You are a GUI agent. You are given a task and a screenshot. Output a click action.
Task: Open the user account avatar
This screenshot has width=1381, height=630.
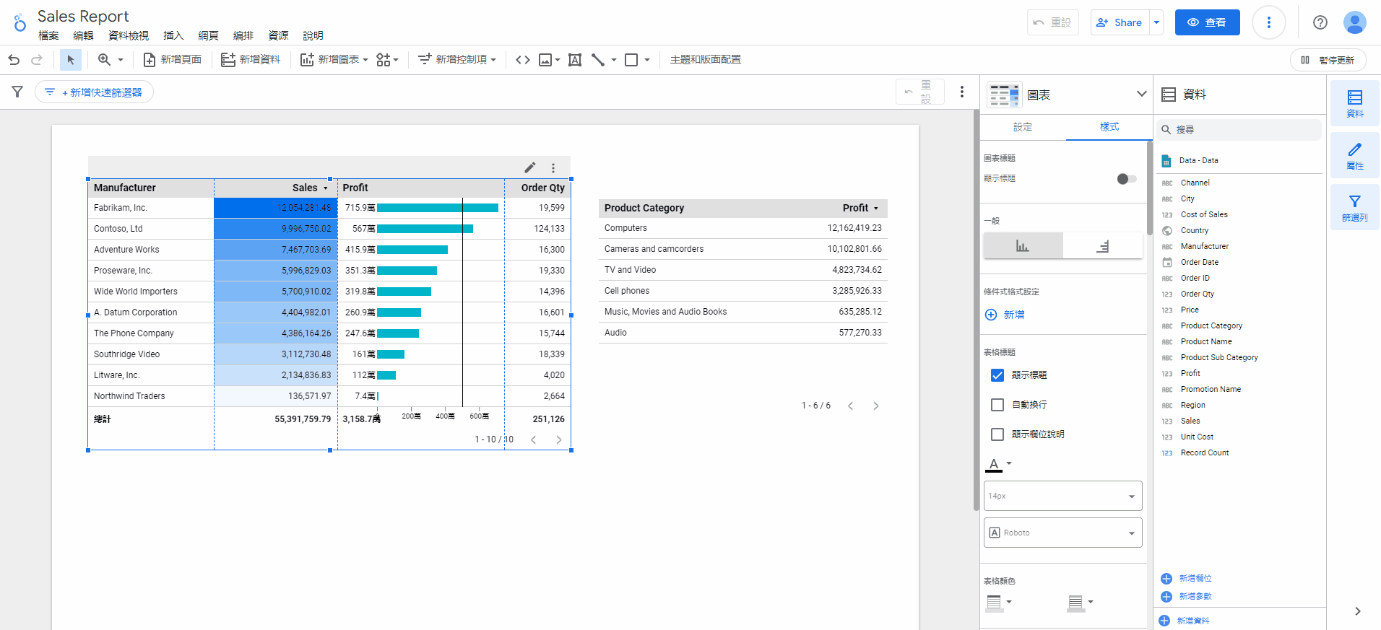click(x=1354, y=22)
